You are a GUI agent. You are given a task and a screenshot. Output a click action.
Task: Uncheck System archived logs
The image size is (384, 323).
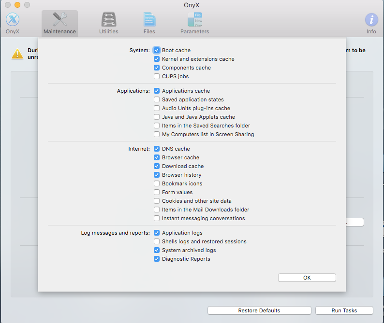pos(157,250)
